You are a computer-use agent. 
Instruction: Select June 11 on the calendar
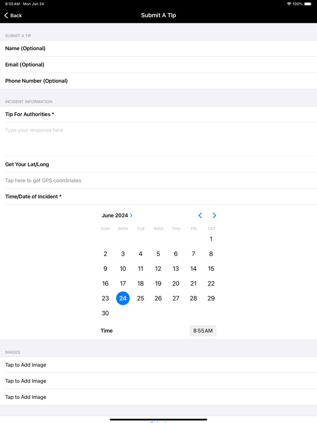point(140,269)
